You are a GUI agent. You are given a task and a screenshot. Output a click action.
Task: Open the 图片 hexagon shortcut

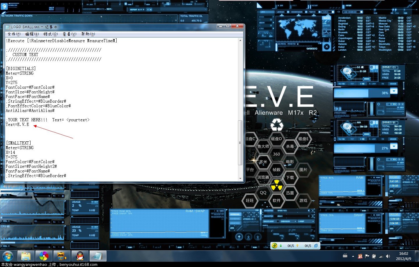click(x=303, y=170)
